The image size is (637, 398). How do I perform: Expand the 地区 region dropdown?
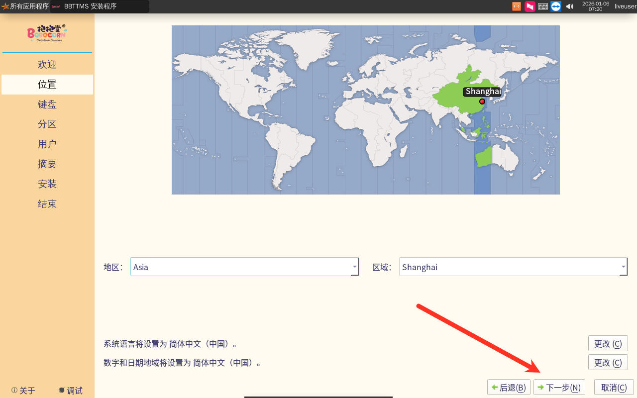354,267
